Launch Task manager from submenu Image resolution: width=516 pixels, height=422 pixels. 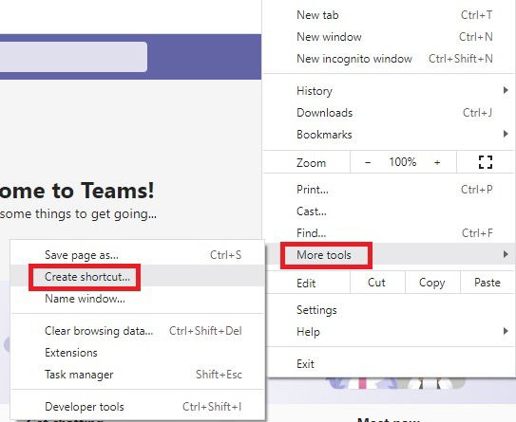tap(138, 375)
